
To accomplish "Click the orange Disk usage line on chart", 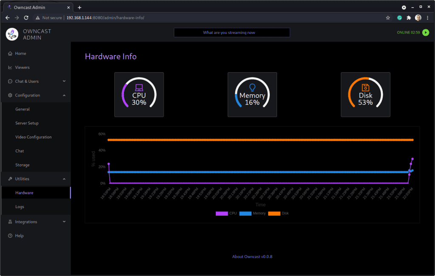I will [255, 140].
